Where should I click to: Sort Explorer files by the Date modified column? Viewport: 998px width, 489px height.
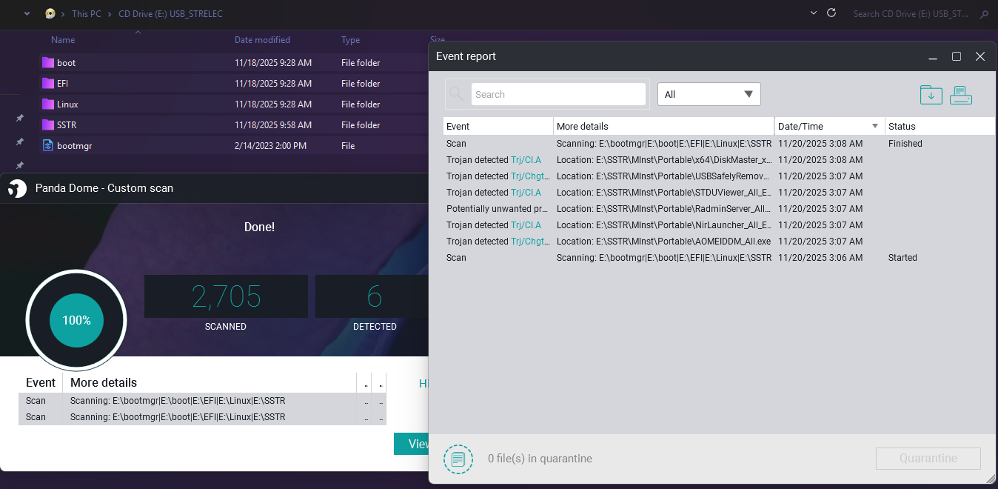point(262,40)
